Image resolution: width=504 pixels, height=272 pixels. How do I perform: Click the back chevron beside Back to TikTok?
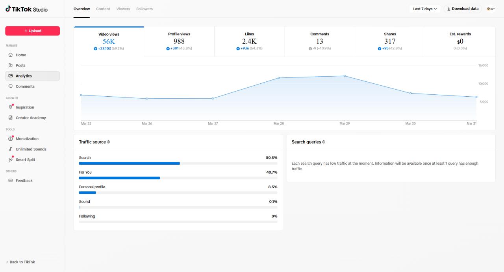[7, 262]
